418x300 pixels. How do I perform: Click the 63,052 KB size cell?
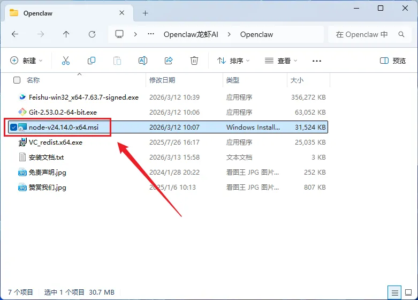pos(310,112)
